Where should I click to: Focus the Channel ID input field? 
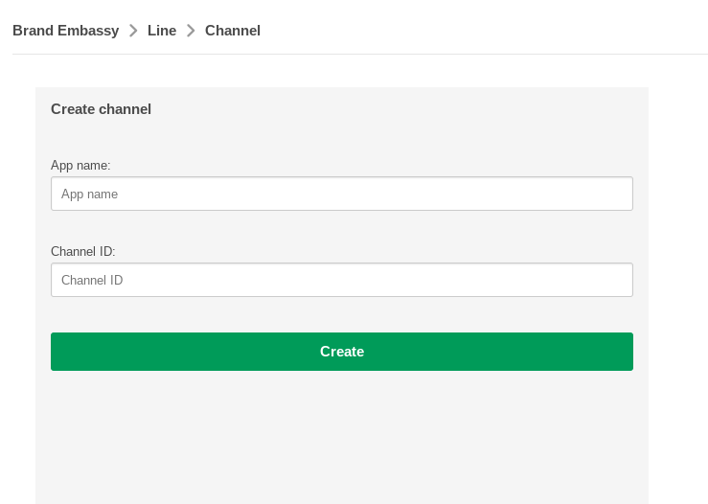[x=342, y=280]
